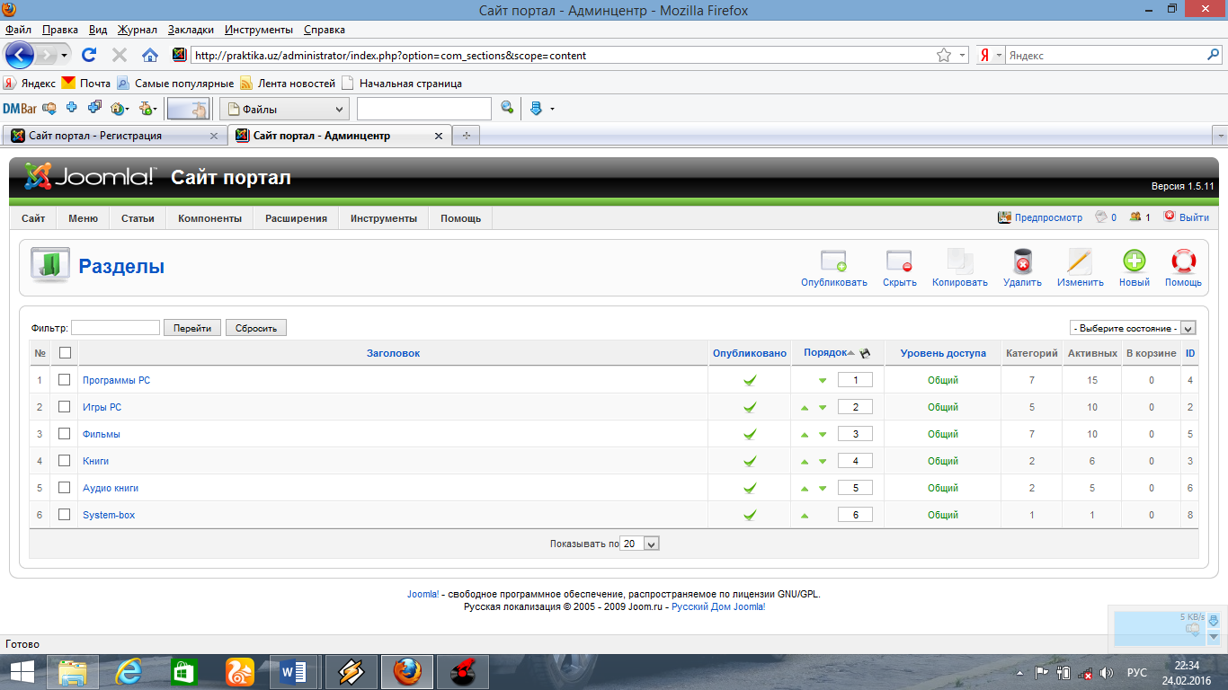Click the save order floppy icon
The width and height of the screenshot is (1228, 690).
[x=865, y=353]
